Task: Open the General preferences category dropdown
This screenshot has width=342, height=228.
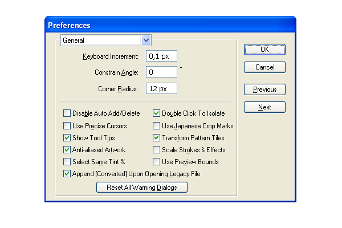Action: (x=106, y=40)
